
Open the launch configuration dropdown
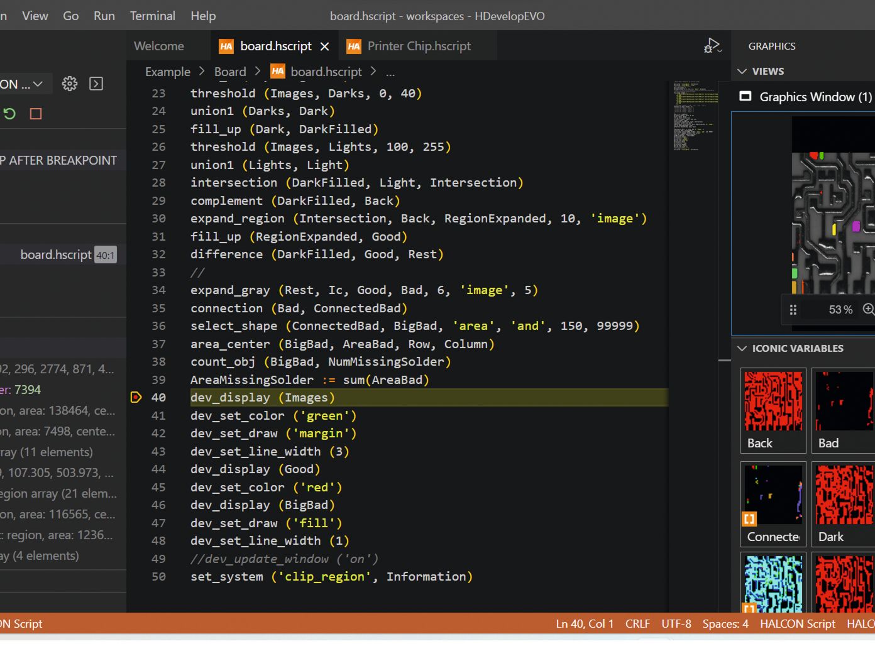(x=23, y=84)
